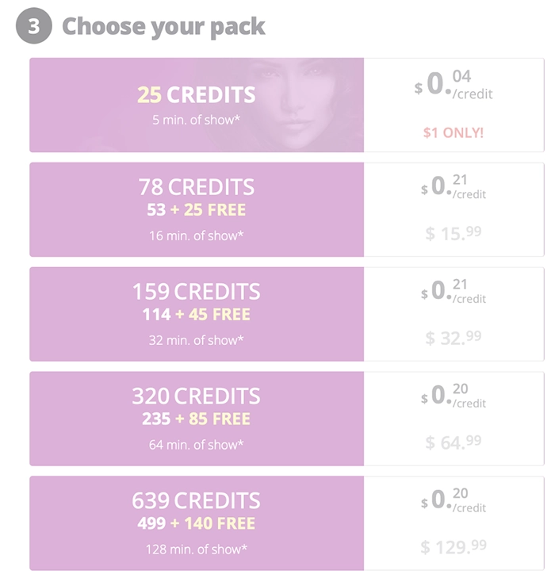
Task: Click the $129.99 price
Action: coord(454,546)
